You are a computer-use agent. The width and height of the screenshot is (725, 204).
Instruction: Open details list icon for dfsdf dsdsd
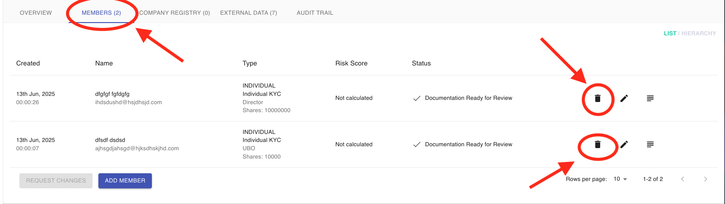650,144
